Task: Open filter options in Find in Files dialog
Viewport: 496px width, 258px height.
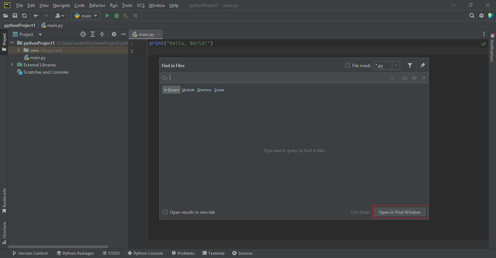Action: click(410, 65)
